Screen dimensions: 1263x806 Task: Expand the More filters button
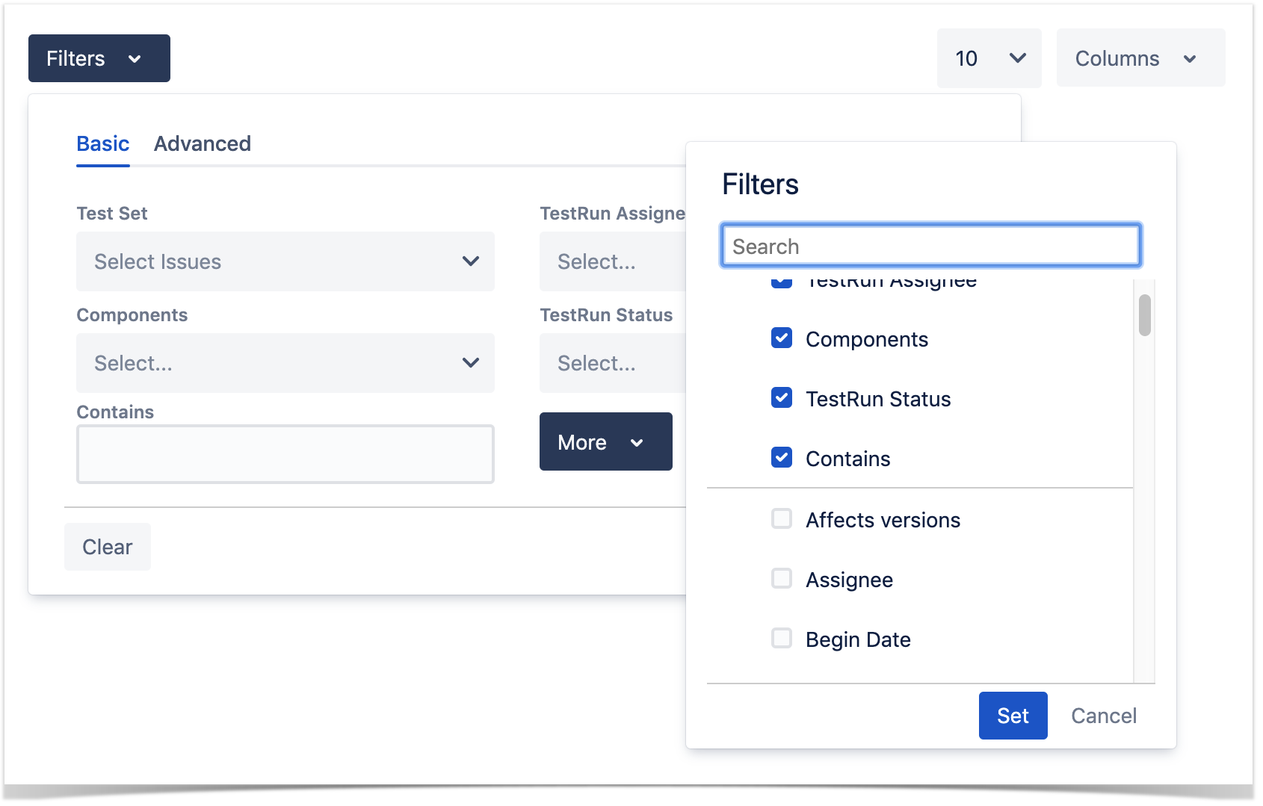[606, 441]
